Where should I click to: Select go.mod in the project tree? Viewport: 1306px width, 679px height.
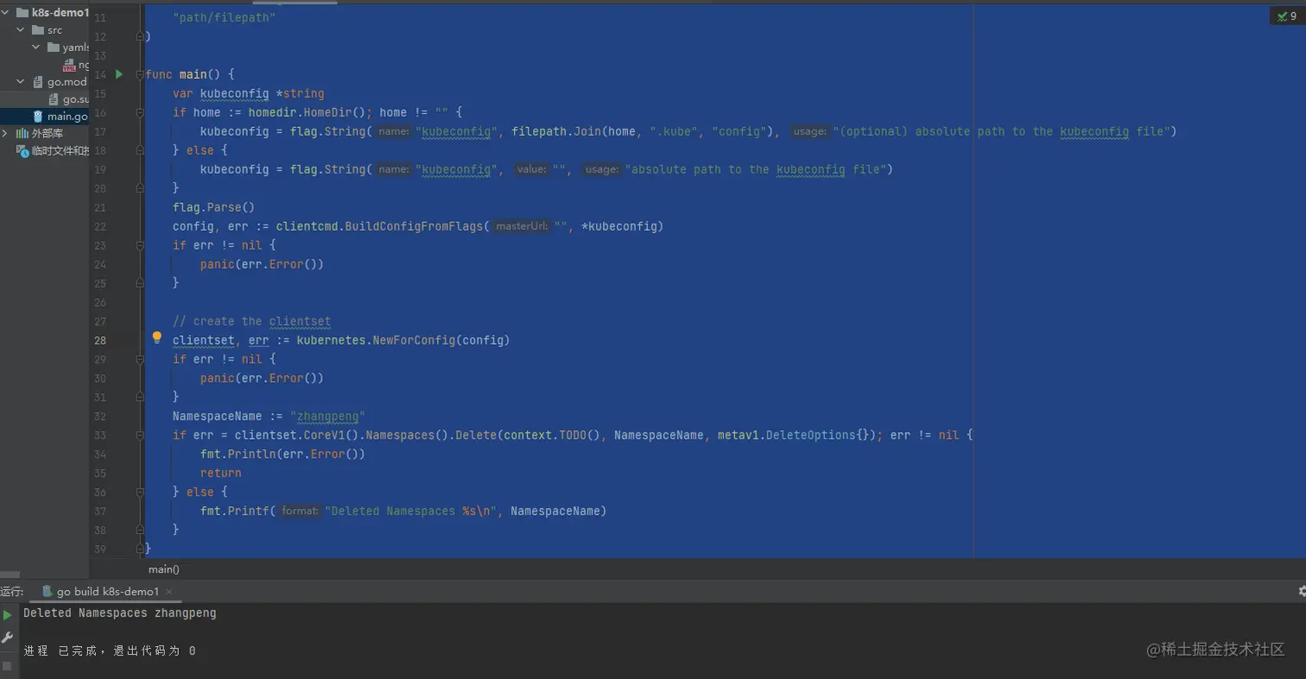[x=45, y=82]
